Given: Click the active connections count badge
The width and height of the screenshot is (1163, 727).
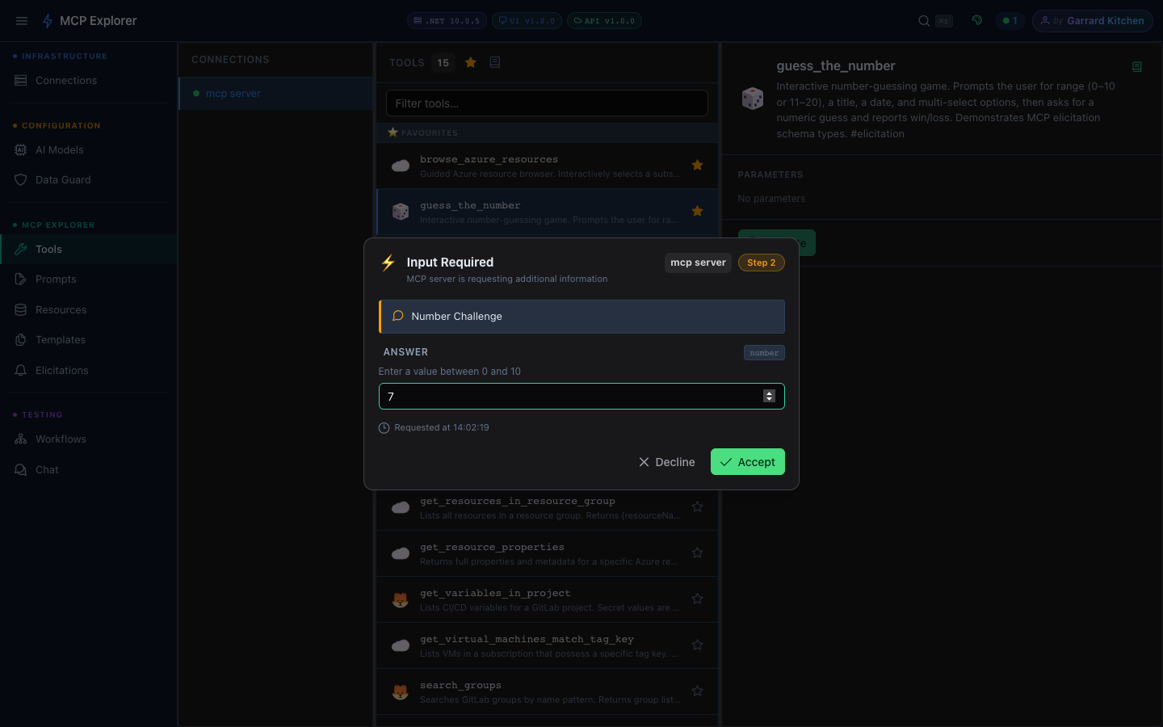Looking at the screenshot, I should 1010,21.
